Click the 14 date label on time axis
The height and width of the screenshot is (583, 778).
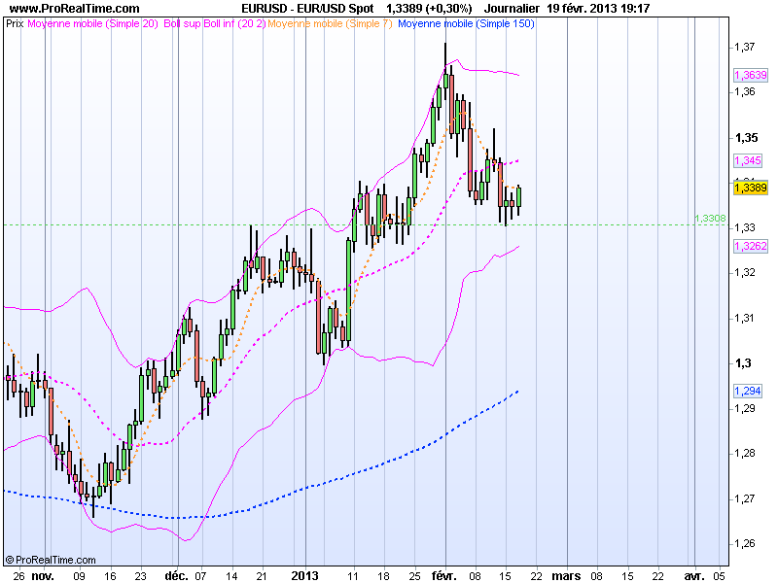point(231,576)
